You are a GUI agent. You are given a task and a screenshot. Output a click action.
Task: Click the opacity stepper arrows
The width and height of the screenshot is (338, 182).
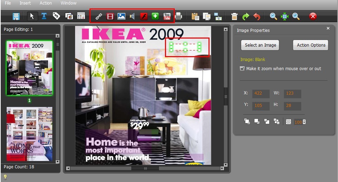[304, 122]
